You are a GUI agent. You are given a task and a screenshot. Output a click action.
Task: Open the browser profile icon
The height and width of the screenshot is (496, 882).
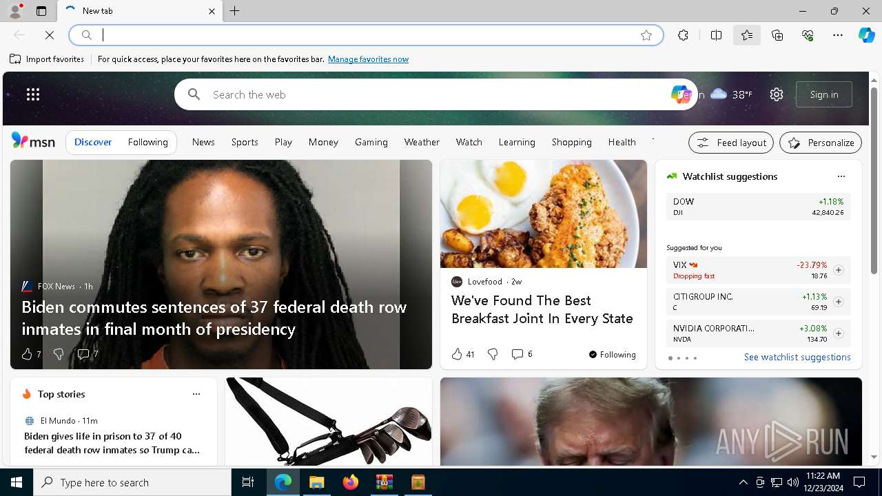[15, 11]
